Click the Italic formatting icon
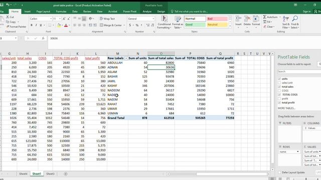The width and height of the screenshot is (321, 180). [36, 25]
